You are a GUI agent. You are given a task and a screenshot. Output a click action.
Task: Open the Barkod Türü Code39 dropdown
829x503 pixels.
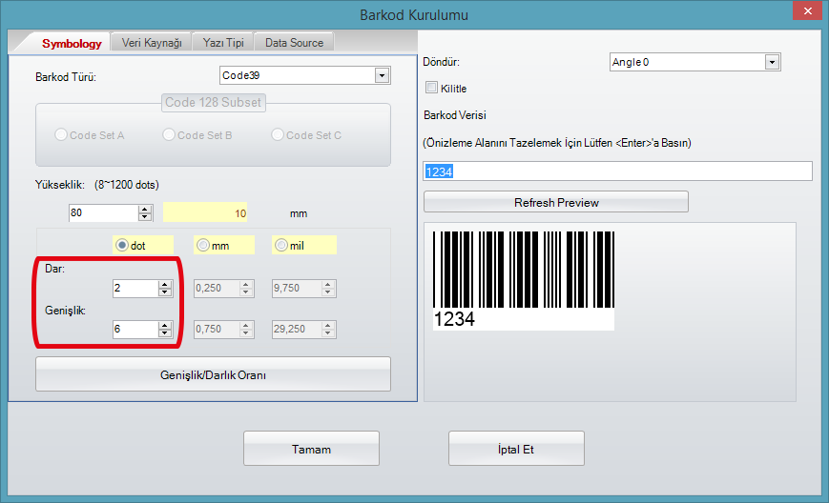tap(382, 75)
